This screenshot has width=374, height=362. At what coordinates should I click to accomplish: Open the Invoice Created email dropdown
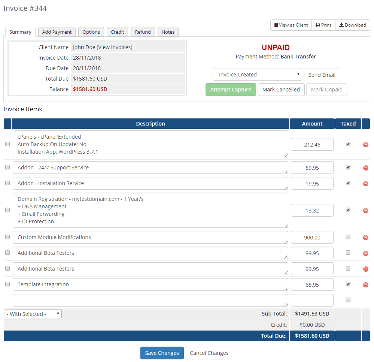[x=257, y=75]
